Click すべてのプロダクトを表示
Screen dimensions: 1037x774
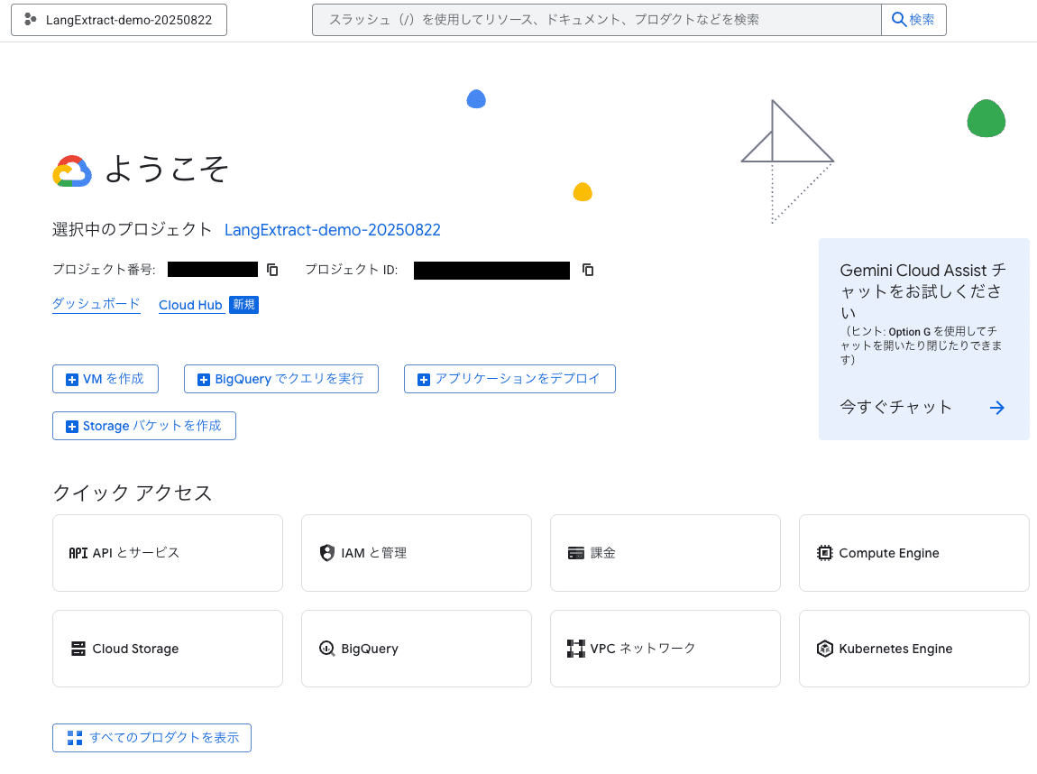point(151,738)
